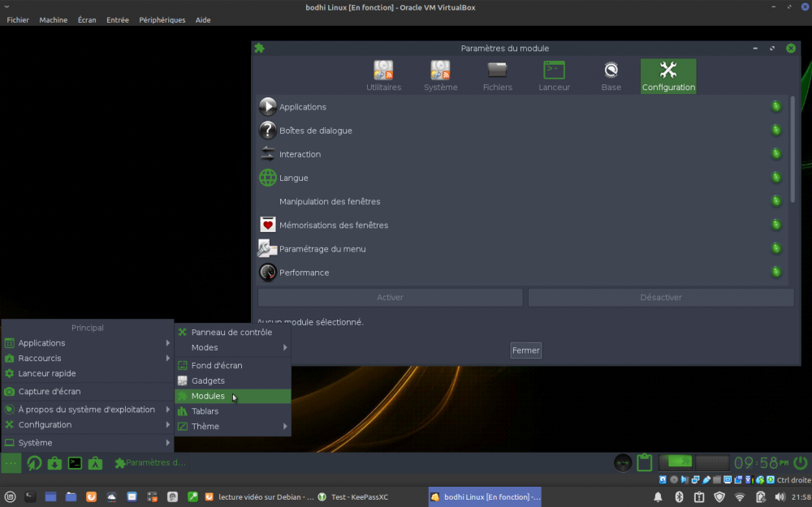Click the Fermer button
The image size is (812, 507).
click(525, 350)
